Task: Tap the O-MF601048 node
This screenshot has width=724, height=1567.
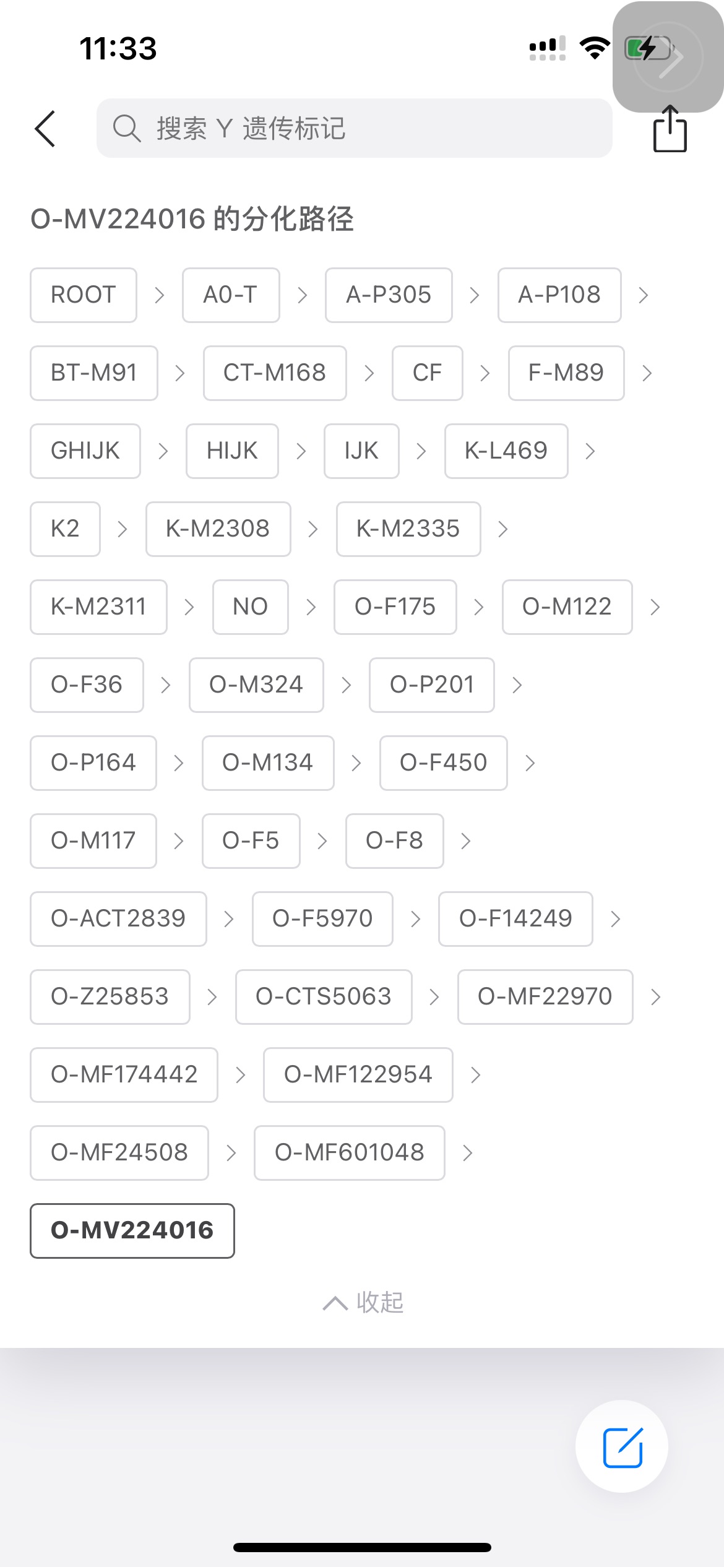Action: [x=349, y=1153]
